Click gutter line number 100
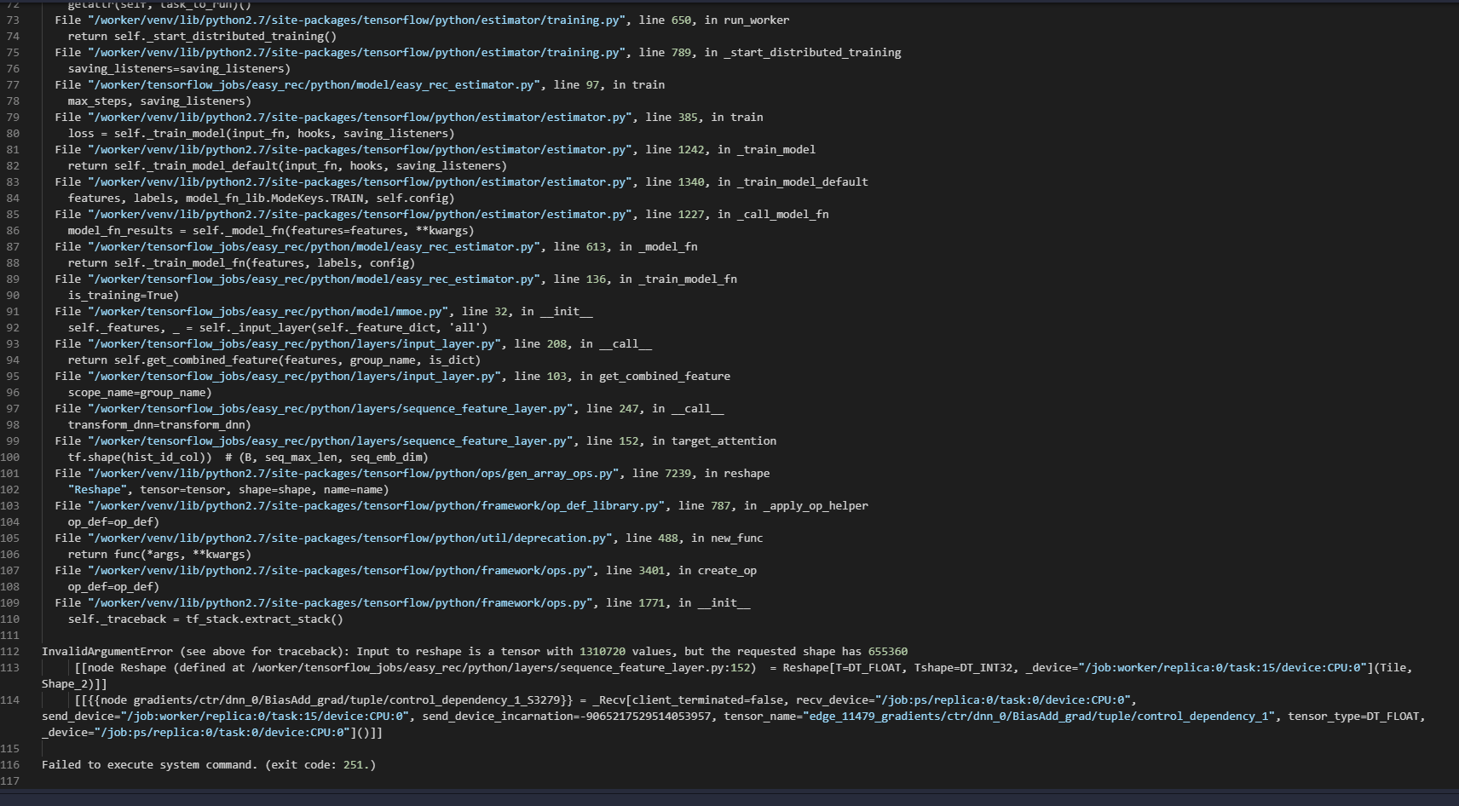 (9, 457)
